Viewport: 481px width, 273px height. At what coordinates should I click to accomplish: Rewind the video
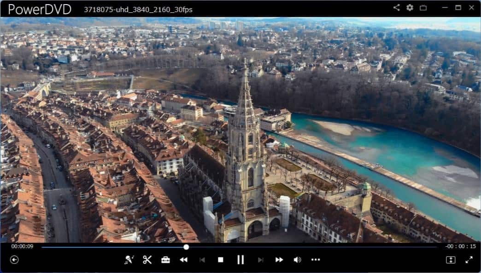pos(183,260)
